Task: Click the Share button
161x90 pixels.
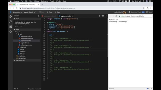Action: pos(57,12)
